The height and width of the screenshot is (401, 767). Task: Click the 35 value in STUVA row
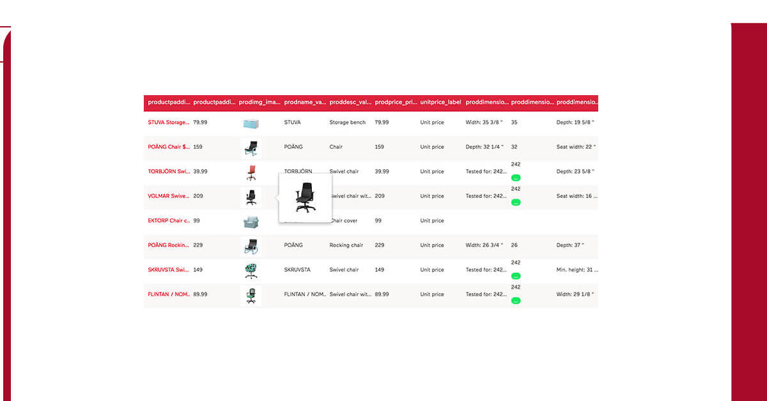[x=515, y=122]
